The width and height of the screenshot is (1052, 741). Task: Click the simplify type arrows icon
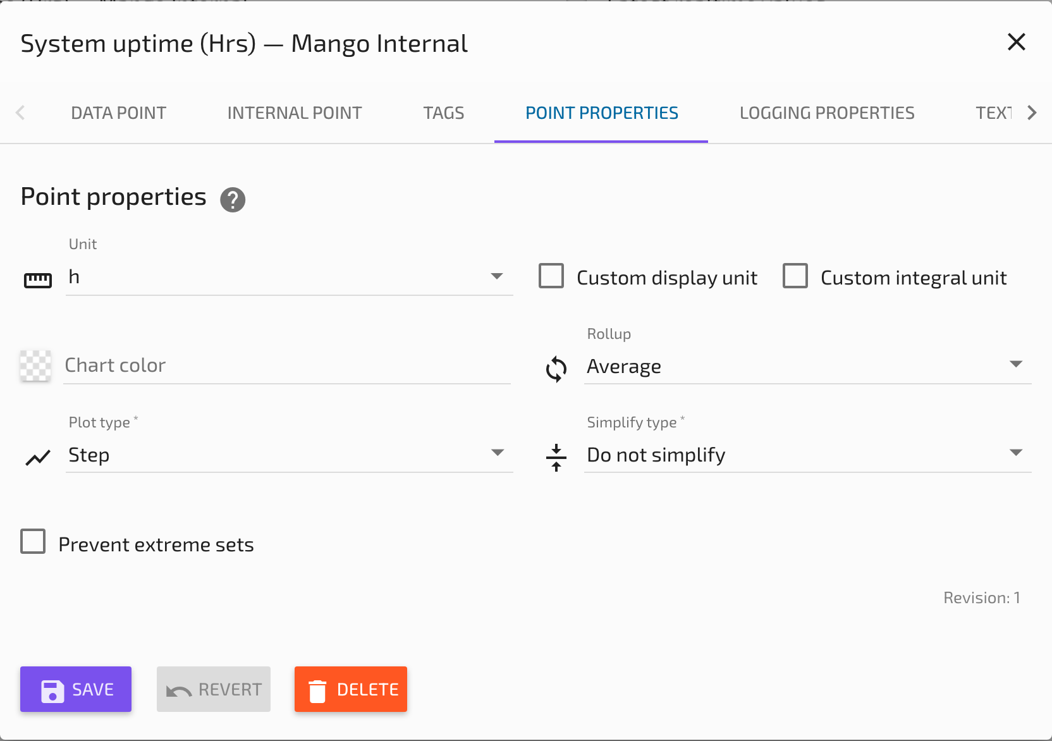point(556,457)
